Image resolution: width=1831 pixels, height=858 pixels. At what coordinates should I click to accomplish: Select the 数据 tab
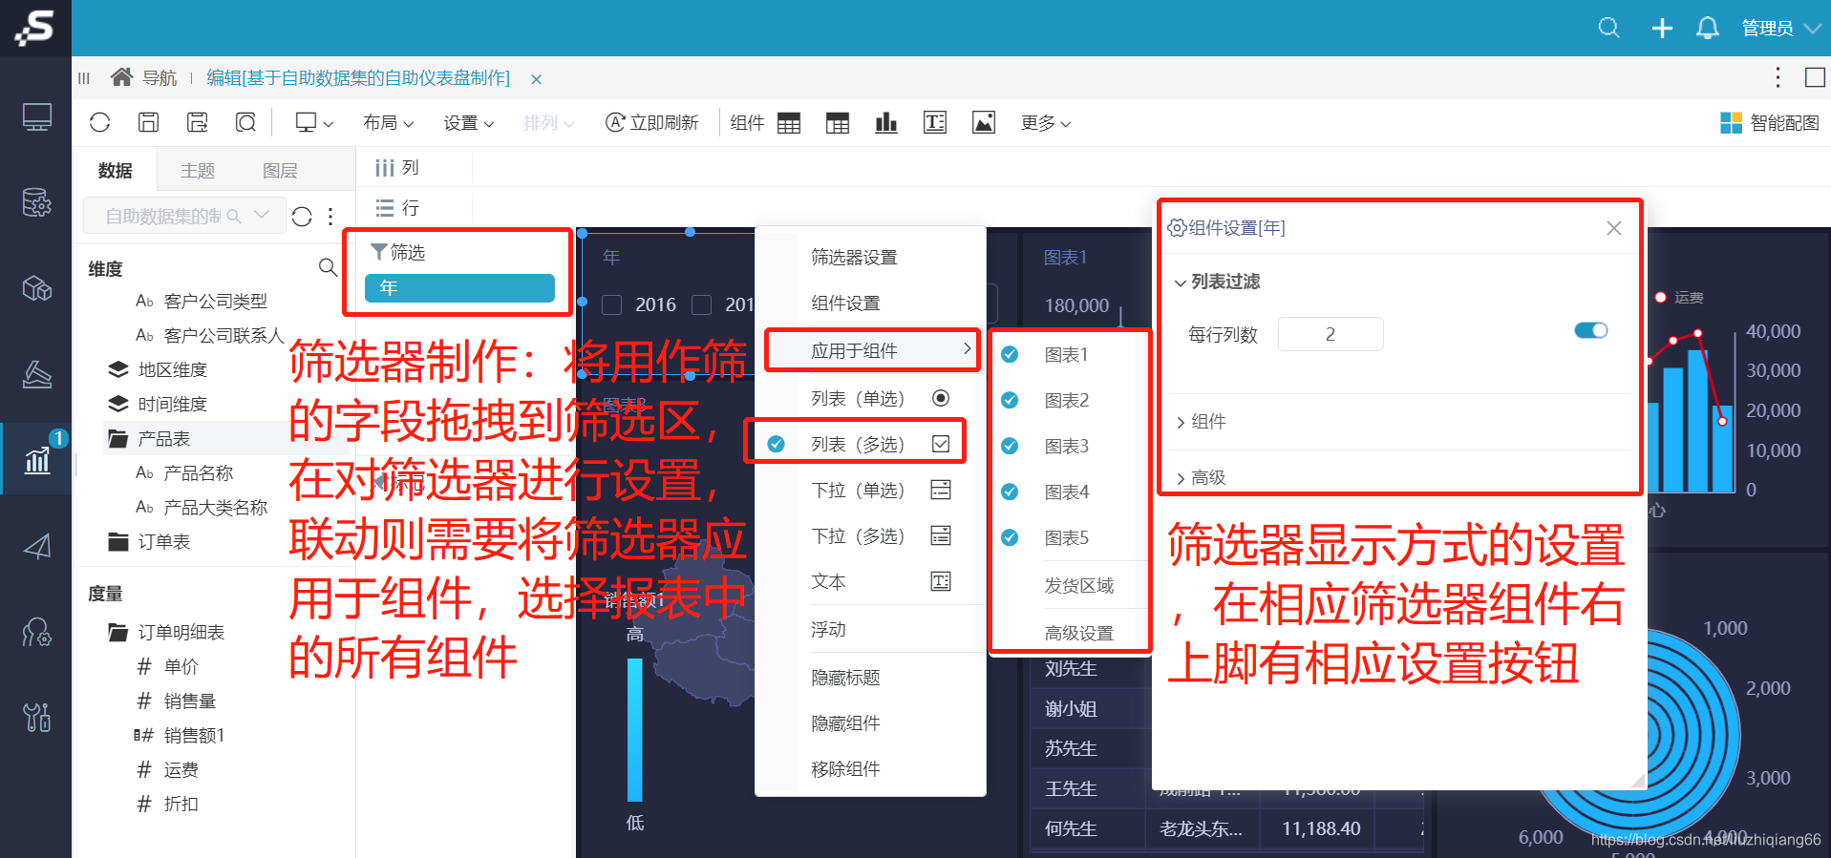tap(115, 170)
